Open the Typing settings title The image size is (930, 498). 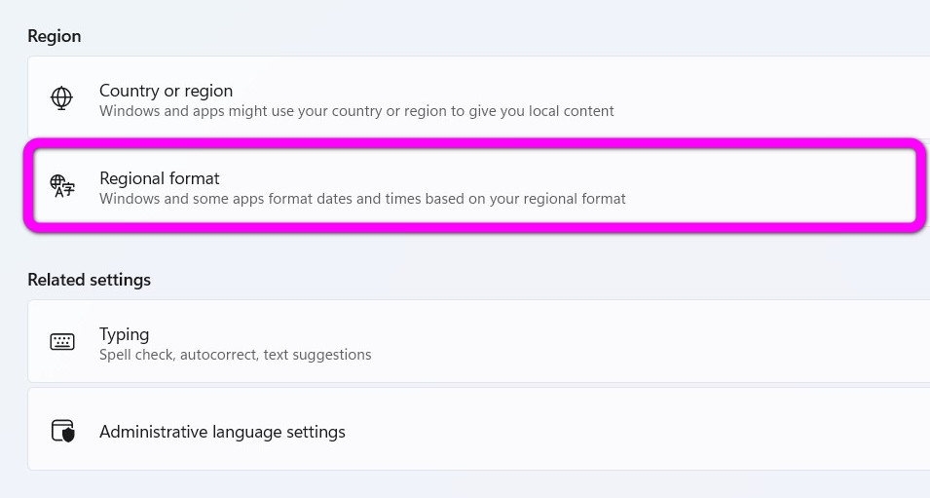(124, 334)
